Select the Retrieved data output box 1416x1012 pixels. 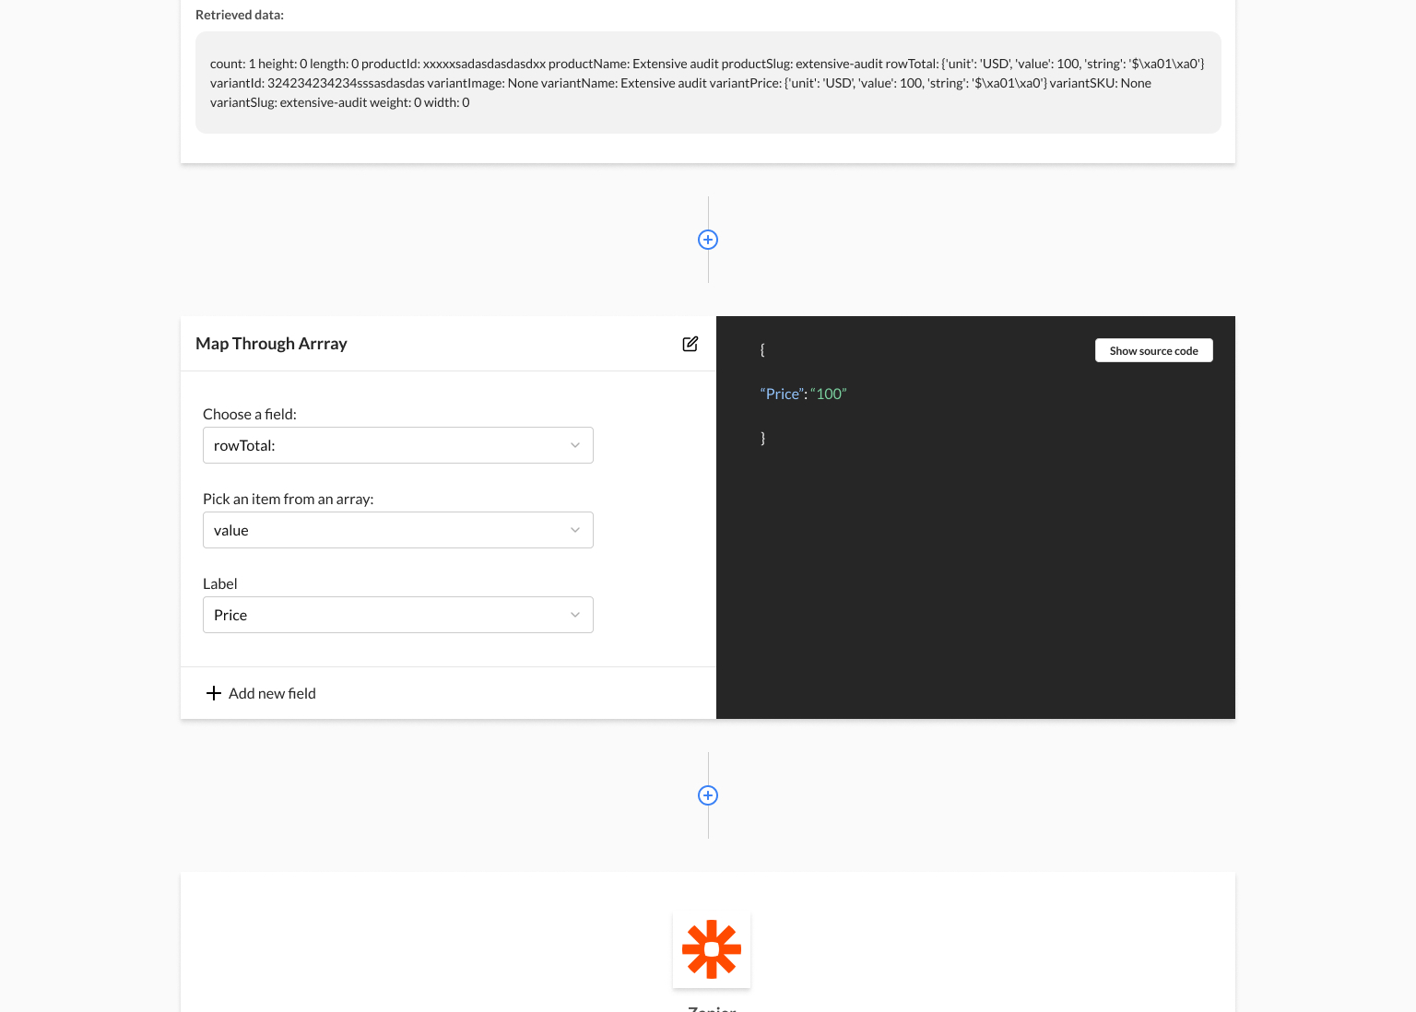click(x=708, y=82)
